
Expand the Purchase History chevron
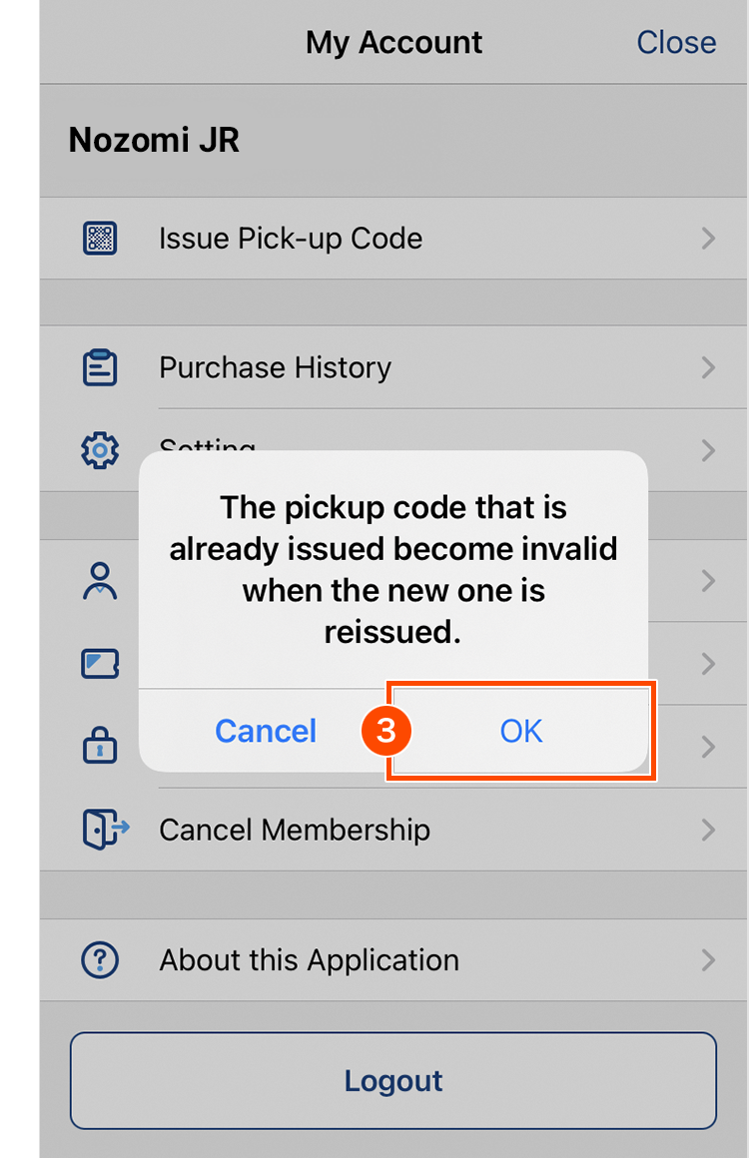708,367
